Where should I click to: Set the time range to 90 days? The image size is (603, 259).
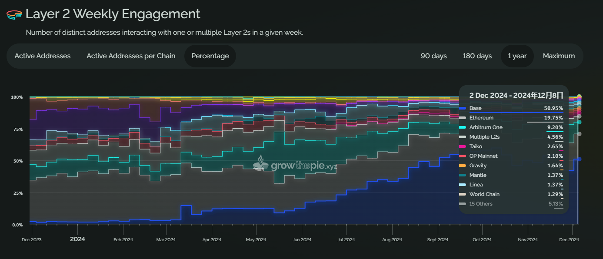coord(433,56)
